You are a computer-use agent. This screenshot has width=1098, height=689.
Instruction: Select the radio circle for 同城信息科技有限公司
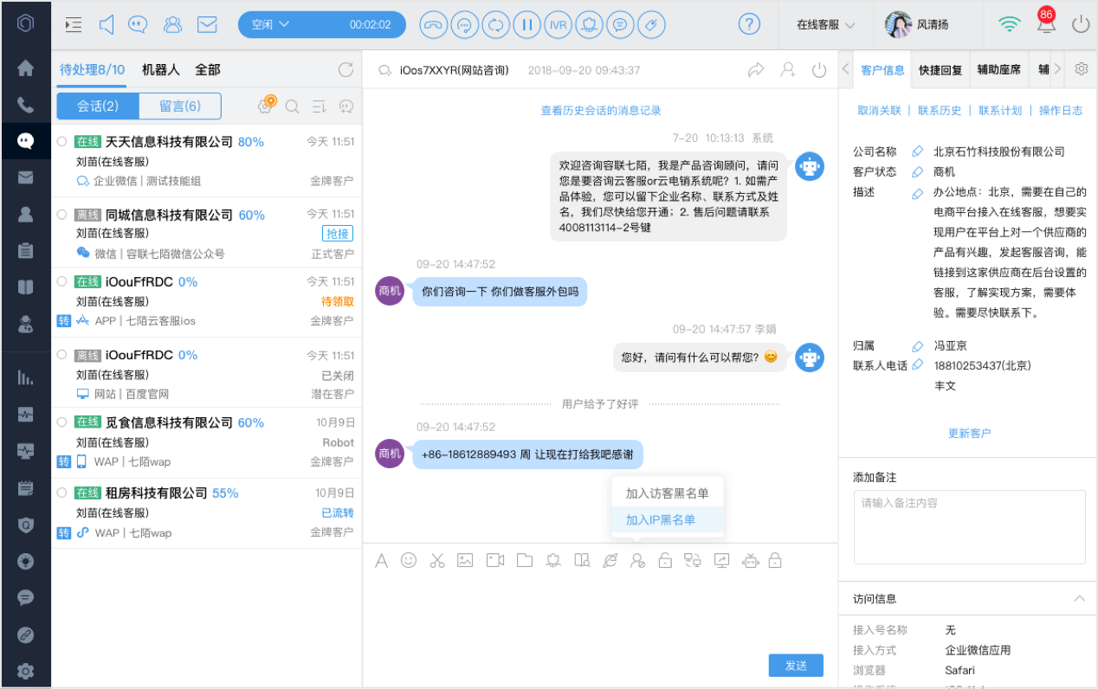coord(61,214)
